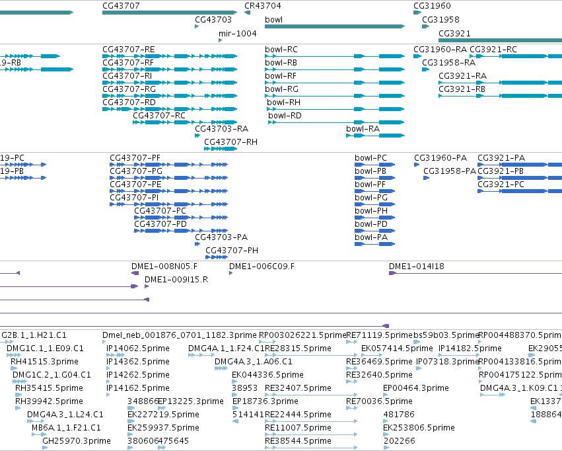The image size is (562, 451).
Task: Open the bowl gene label
Action: (273, 20)
